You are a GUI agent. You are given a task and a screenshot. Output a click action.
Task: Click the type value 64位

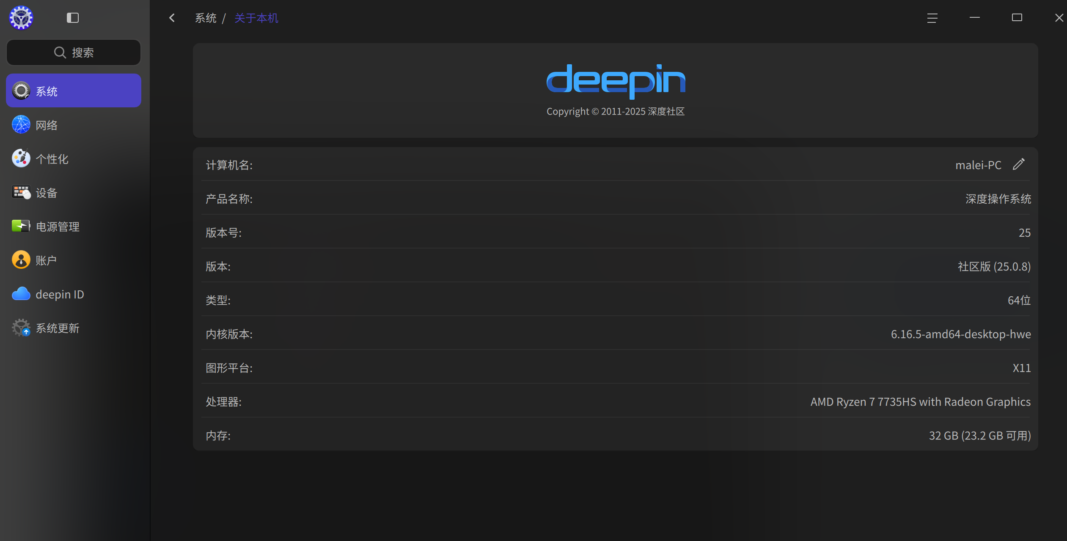(x=1019, y=300)
